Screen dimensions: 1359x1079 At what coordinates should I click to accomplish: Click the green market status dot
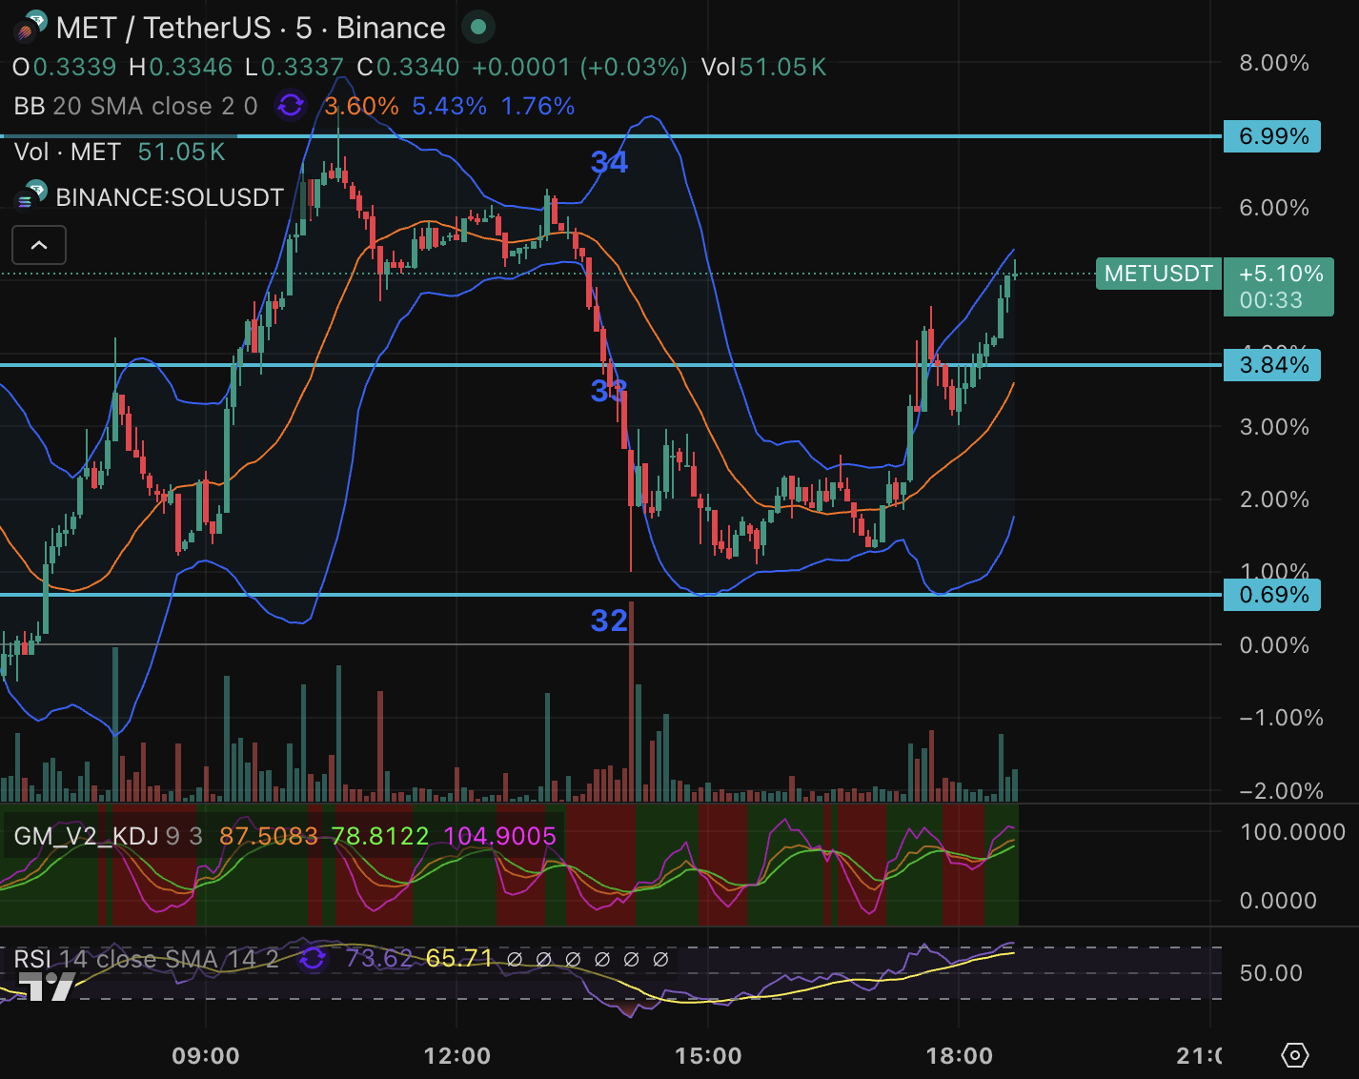[x=478, y=28]
